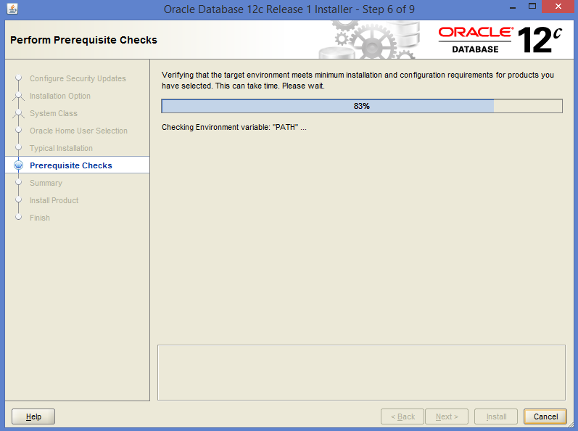Select the Finish step
This screenshot has width=578, height=431.
pos(40,218)
